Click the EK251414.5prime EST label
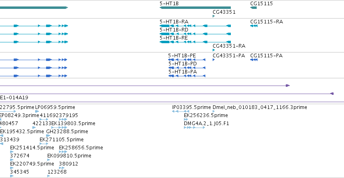 click(32, 148)
